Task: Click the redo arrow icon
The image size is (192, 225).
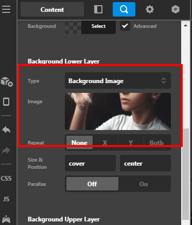Action: 6,150
